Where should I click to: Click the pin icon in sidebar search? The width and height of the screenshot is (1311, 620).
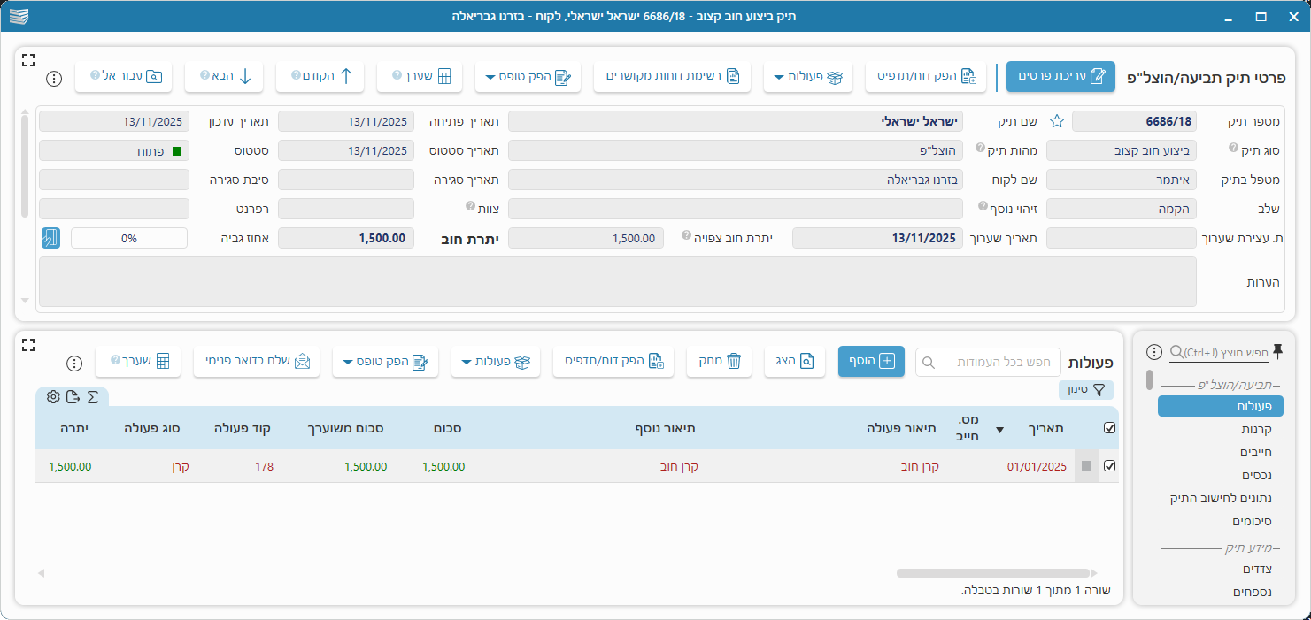coord(1277,351)
